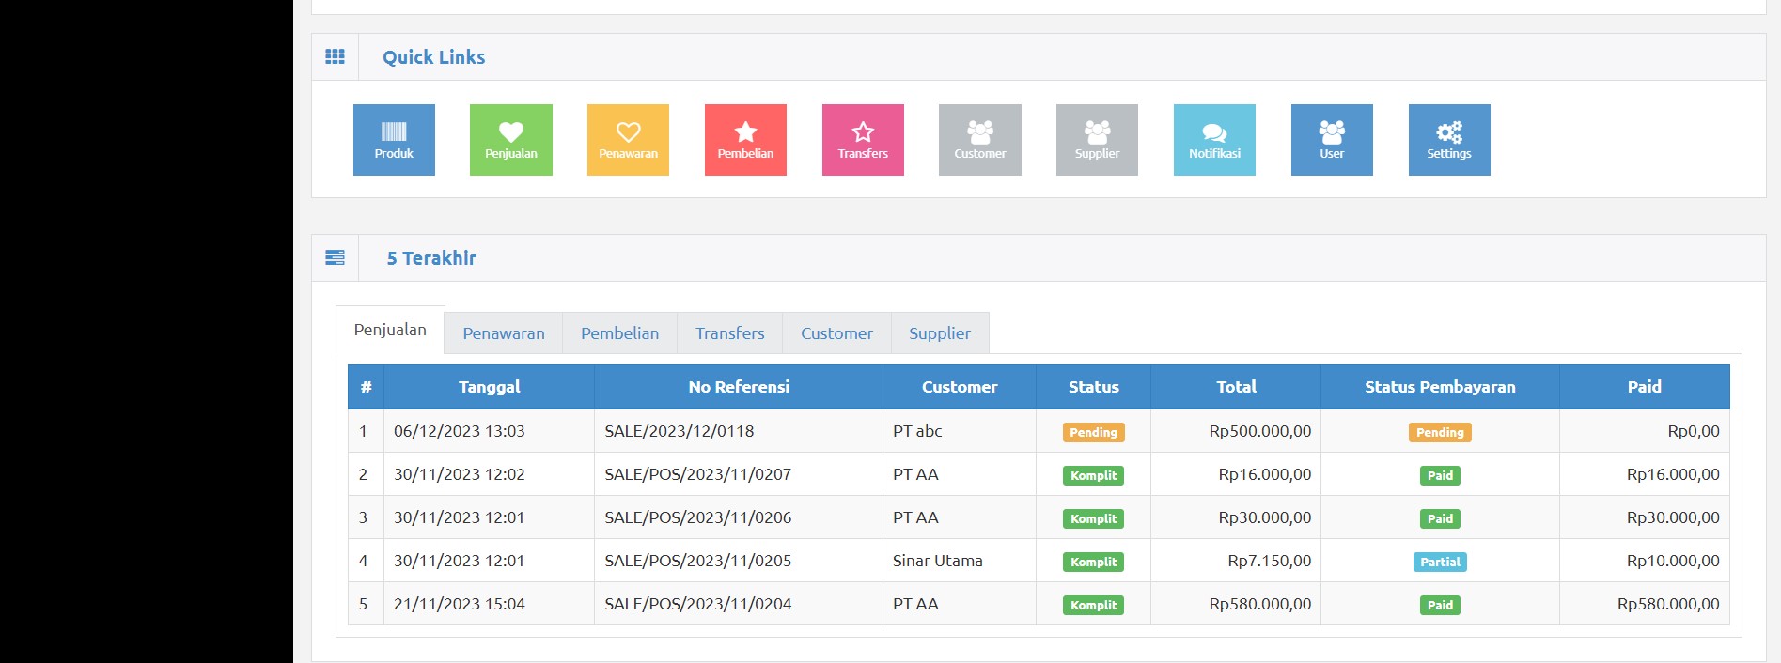Select the Sinar Utama customer row

pyautogui.click(x=937, y=561)
